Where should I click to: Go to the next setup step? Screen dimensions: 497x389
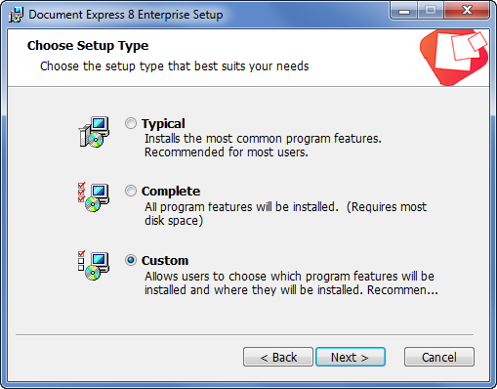pos(351,357)
